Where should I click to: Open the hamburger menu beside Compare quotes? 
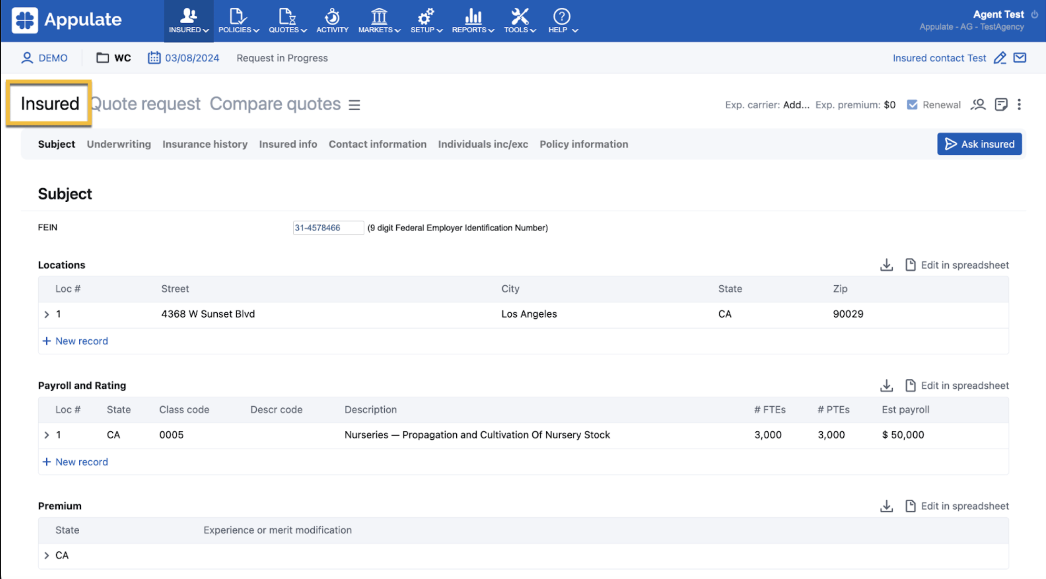tap(354, 105)
